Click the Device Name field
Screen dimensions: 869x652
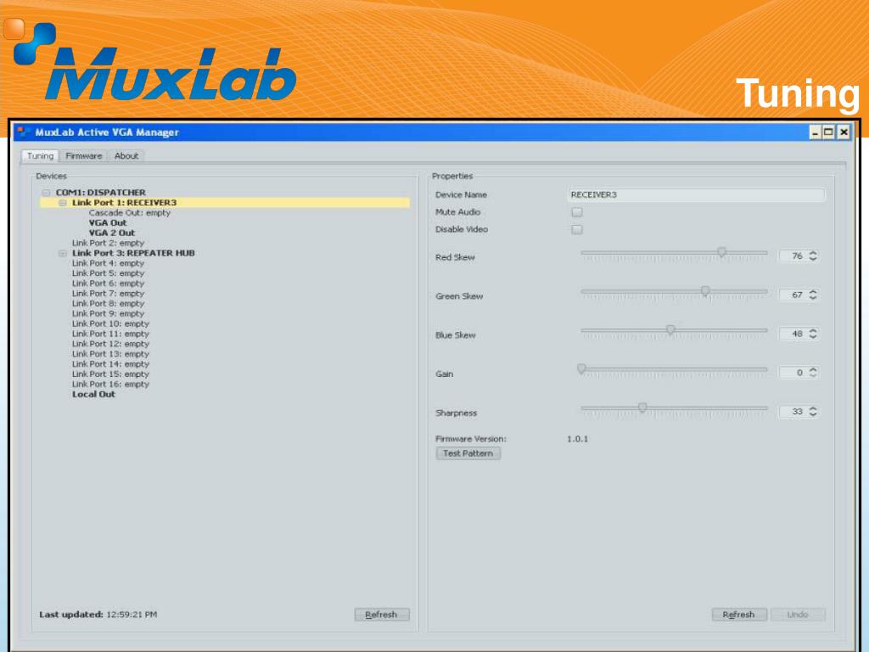[697, 194]
